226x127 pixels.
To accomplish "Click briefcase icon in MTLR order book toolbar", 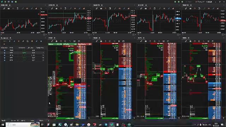I will [x=56, y=41].
